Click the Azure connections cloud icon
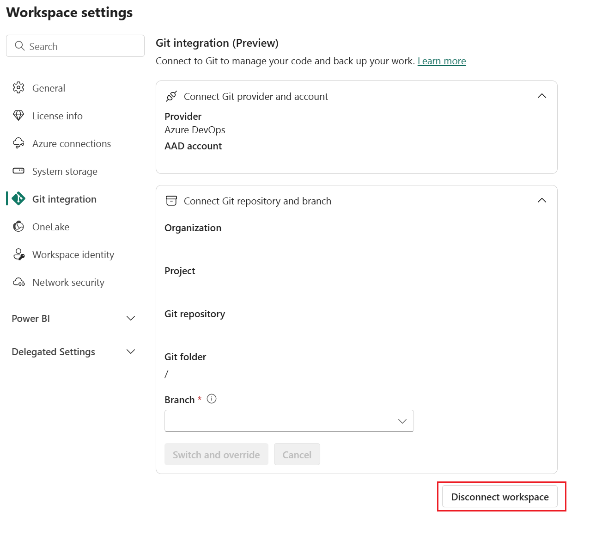The image size is (596, 536). (x=18, y=143)
